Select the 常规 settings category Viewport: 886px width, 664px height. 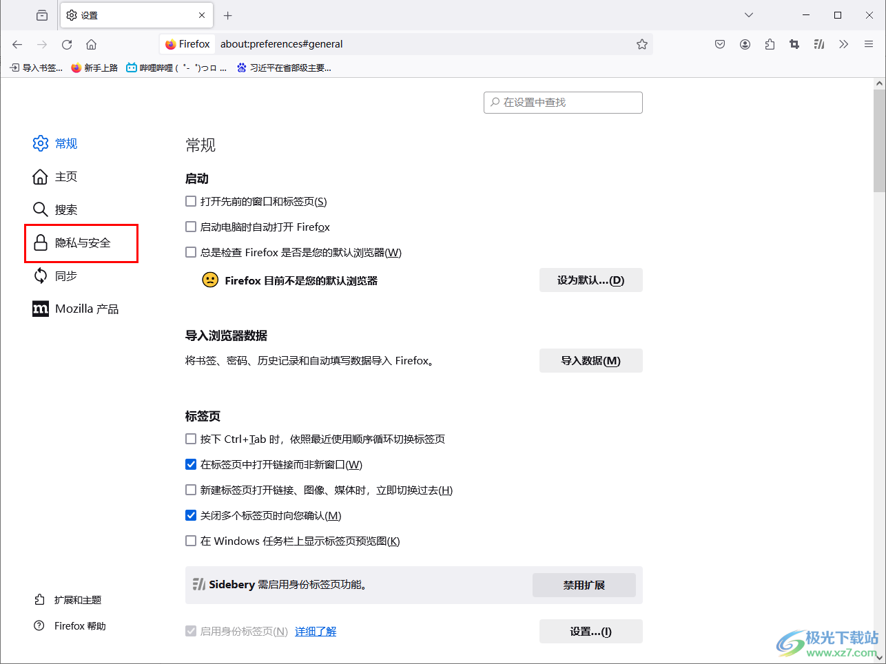point(55,143)
